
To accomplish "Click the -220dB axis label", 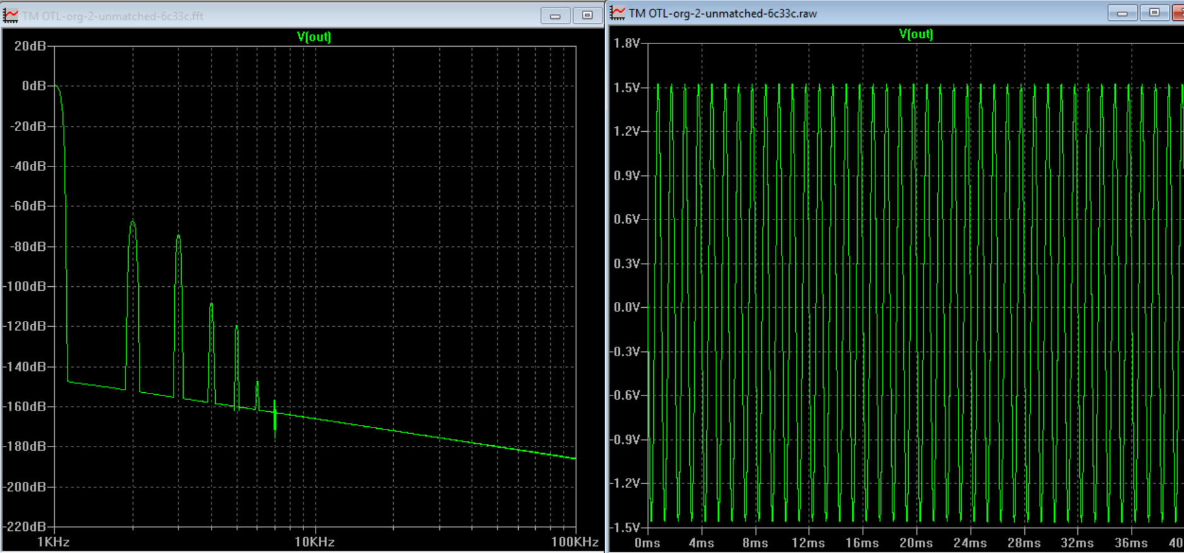I will tap(25, 527).
